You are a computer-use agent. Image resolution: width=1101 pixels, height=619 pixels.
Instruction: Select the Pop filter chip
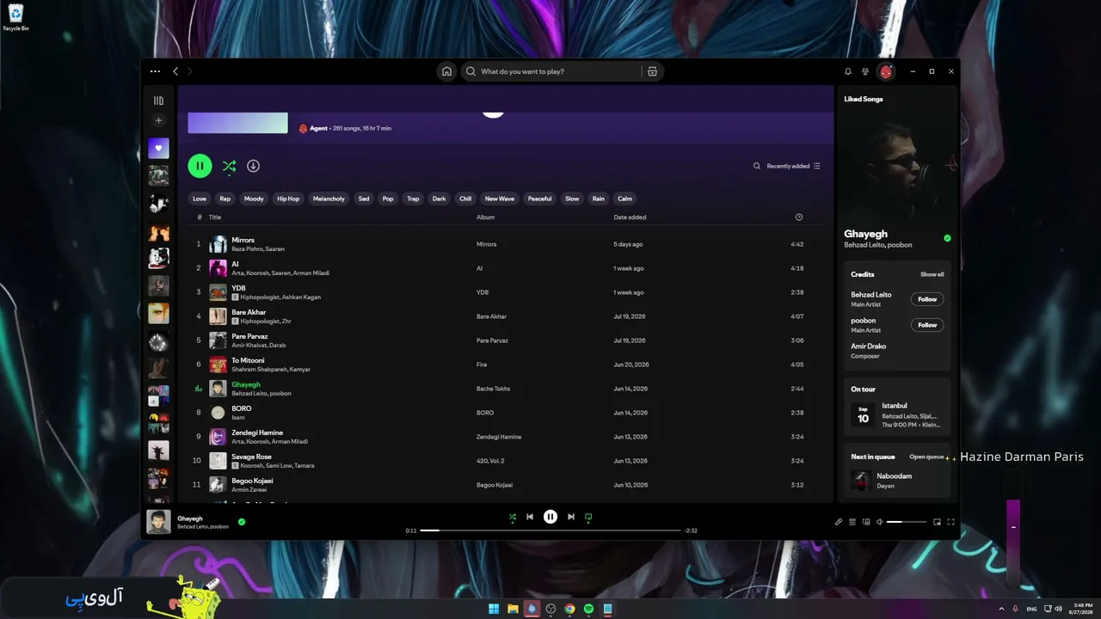(388, 199)
